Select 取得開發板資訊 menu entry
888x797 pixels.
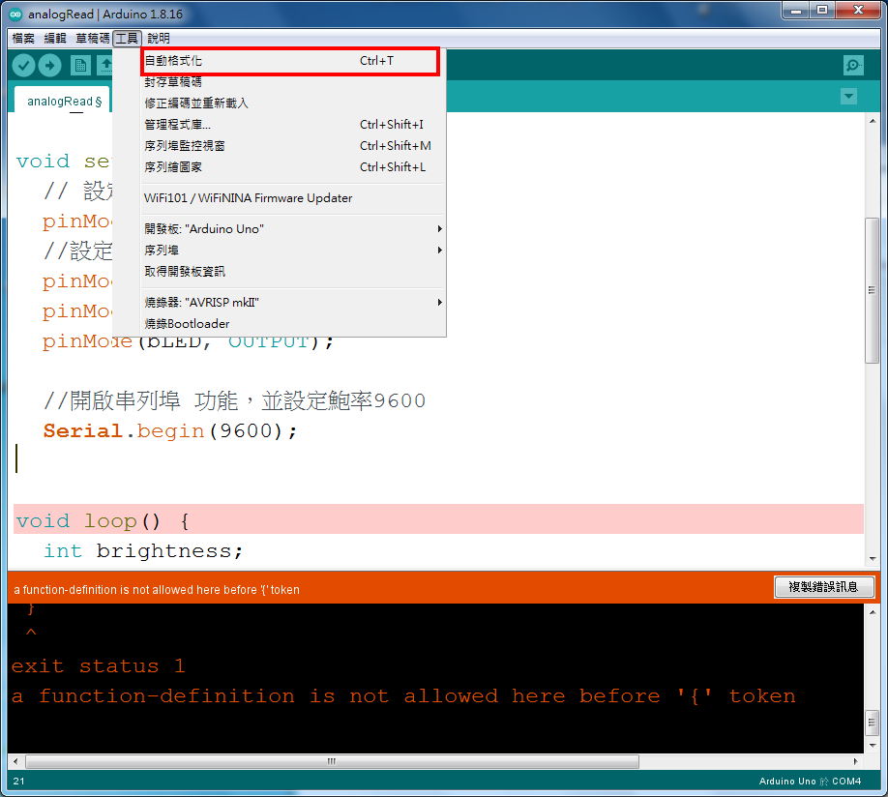click(x=293, y=272)
